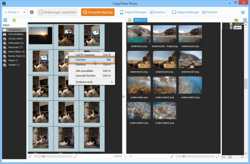250x164 pixels.
Task: Click the eject device icon beside iPhone 6
Action: tap(32, 12)
